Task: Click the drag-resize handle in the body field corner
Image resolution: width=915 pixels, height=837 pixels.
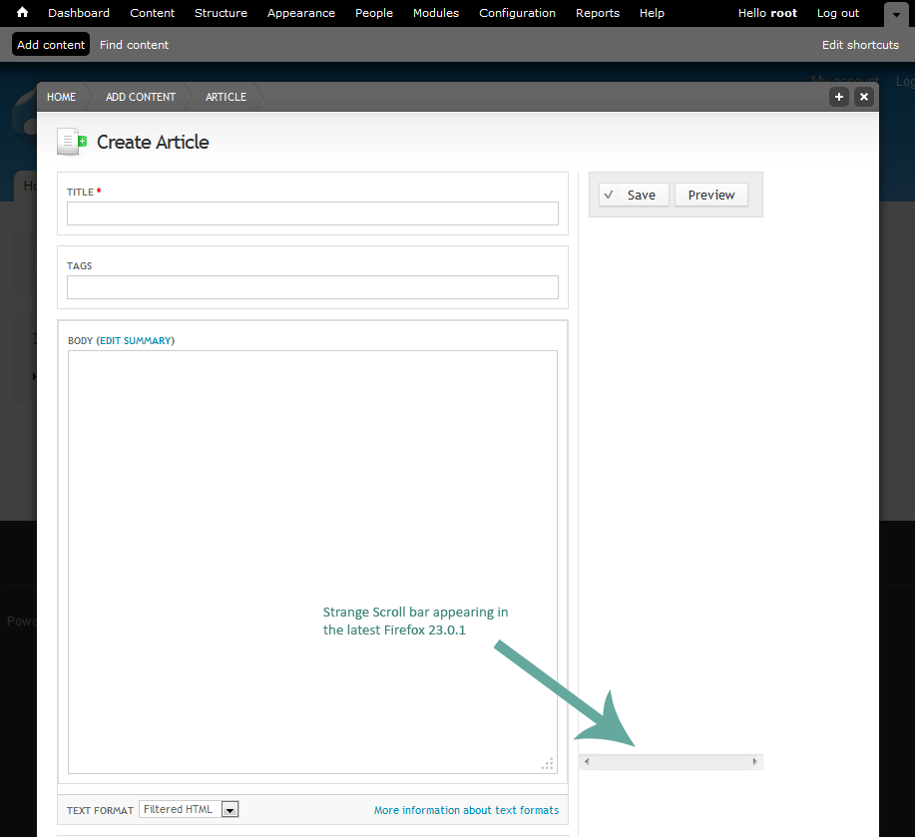Action: click(x=547, y=763)
